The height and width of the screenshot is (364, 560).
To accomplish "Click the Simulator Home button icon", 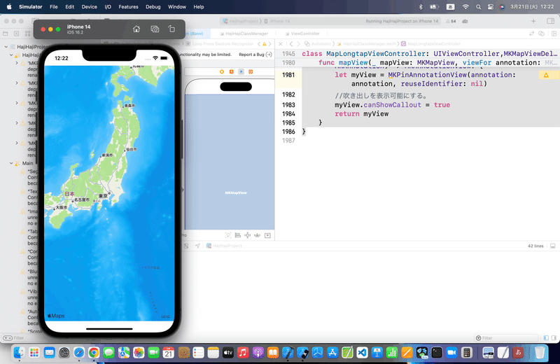I will 136,29.
